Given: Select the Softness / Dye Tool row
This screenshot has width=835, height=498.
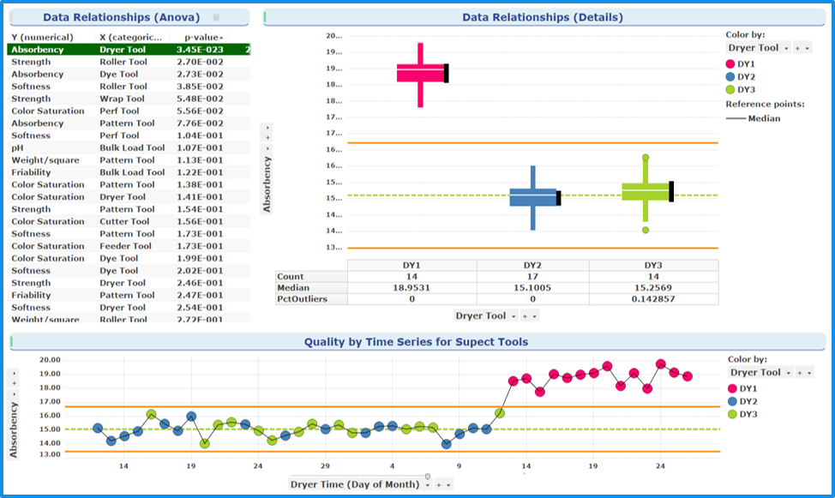Looking at the screenshot, I should pos(129,271).
